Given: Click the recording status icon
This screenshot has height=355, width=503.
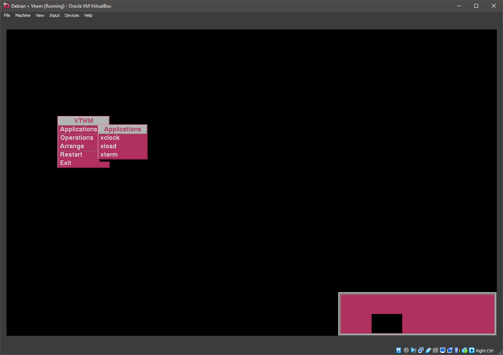Looking at the screenshot, I should [449, 350].
